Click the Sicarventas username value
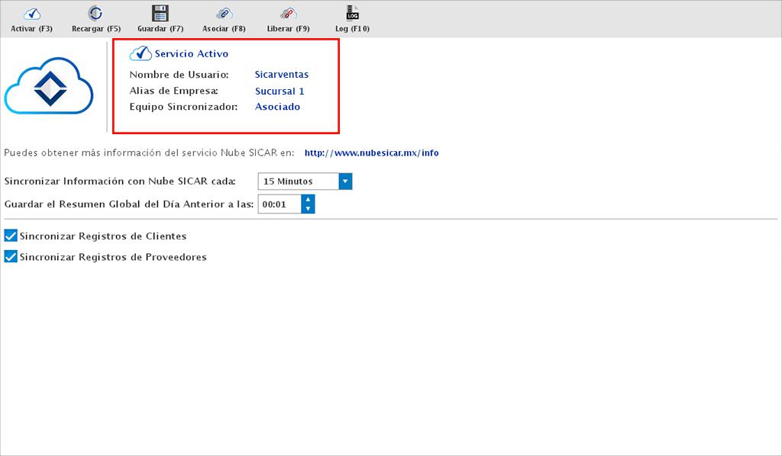Viewport: 782px width, 456px height. click(x=282, y=75)
